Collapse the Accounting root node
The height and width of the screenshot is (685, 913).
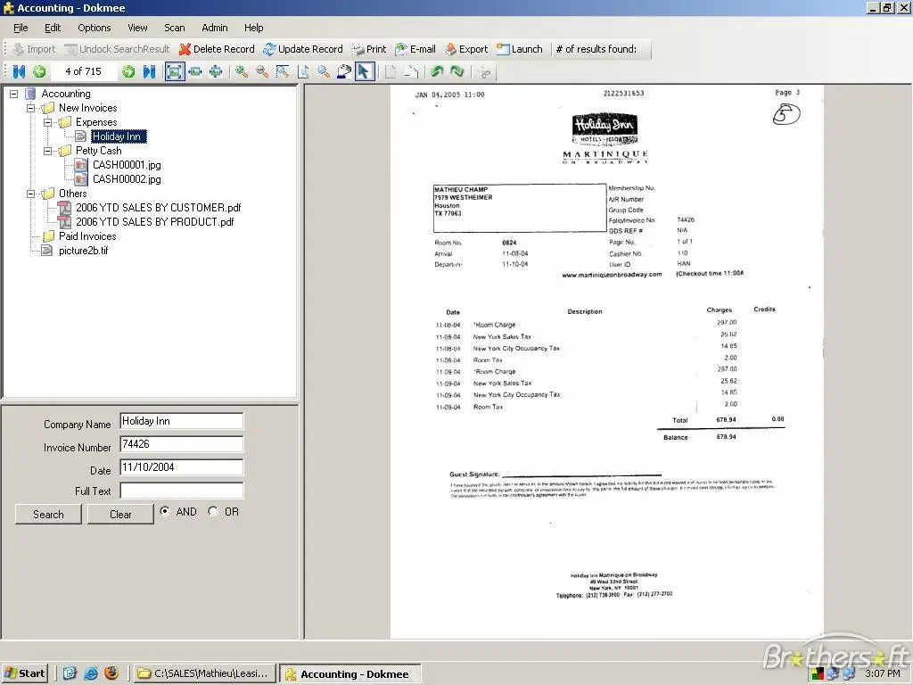click(14, 94)
